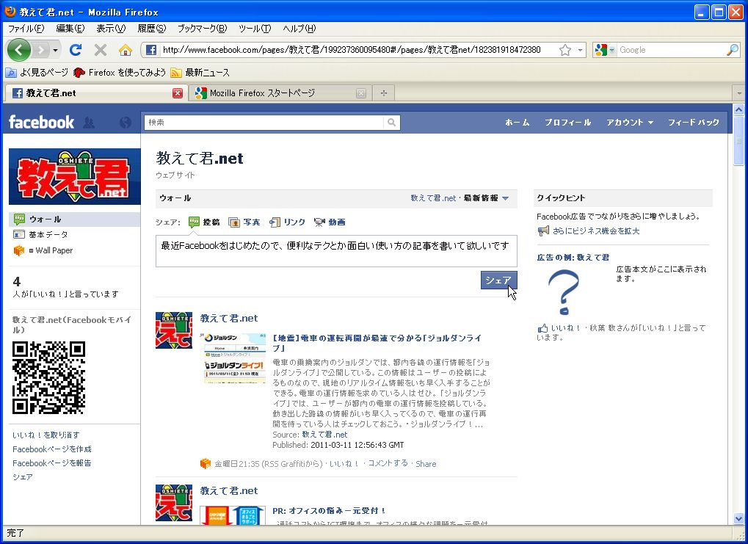
Task: Open the 表示 menu
Action: (111, 29)
